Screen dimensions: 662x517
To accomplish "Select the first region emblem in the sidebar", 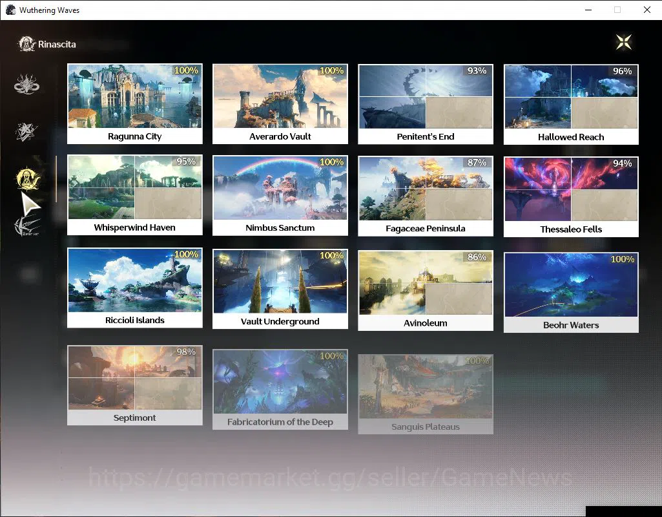I will click(26, 84).
